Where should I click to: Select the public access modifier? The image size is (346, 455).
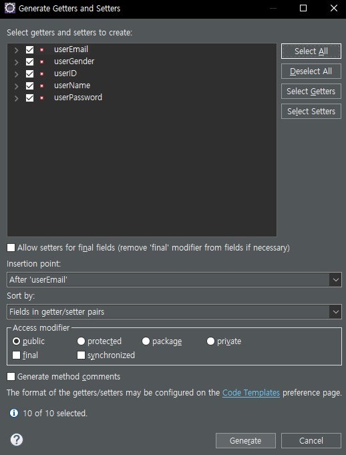click(x=16, y=341)
